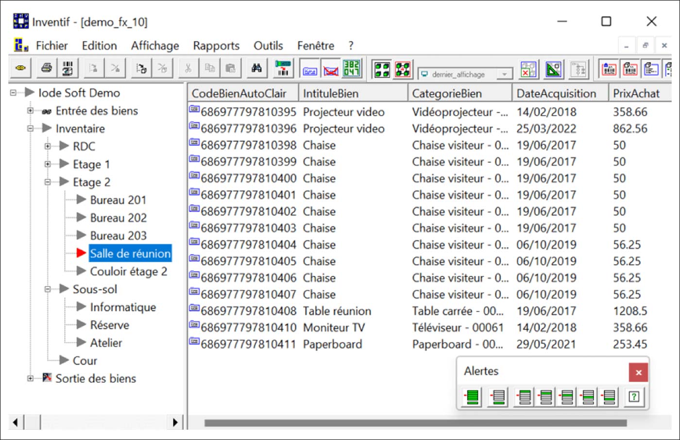Screen dimensions: 680x440
Task: Click the four green squares toolbar icon
Action: point(382,69)
